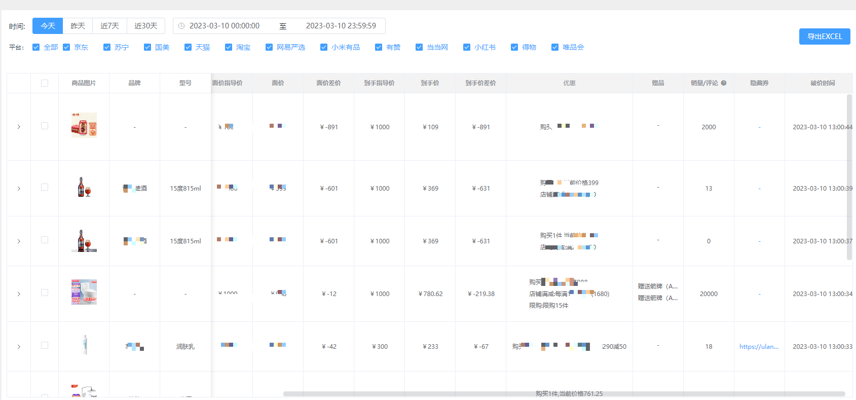The height and width of the screenshot is (400, 856).
Task: Choose the 近30天 time range
Action: coord(146,26)
